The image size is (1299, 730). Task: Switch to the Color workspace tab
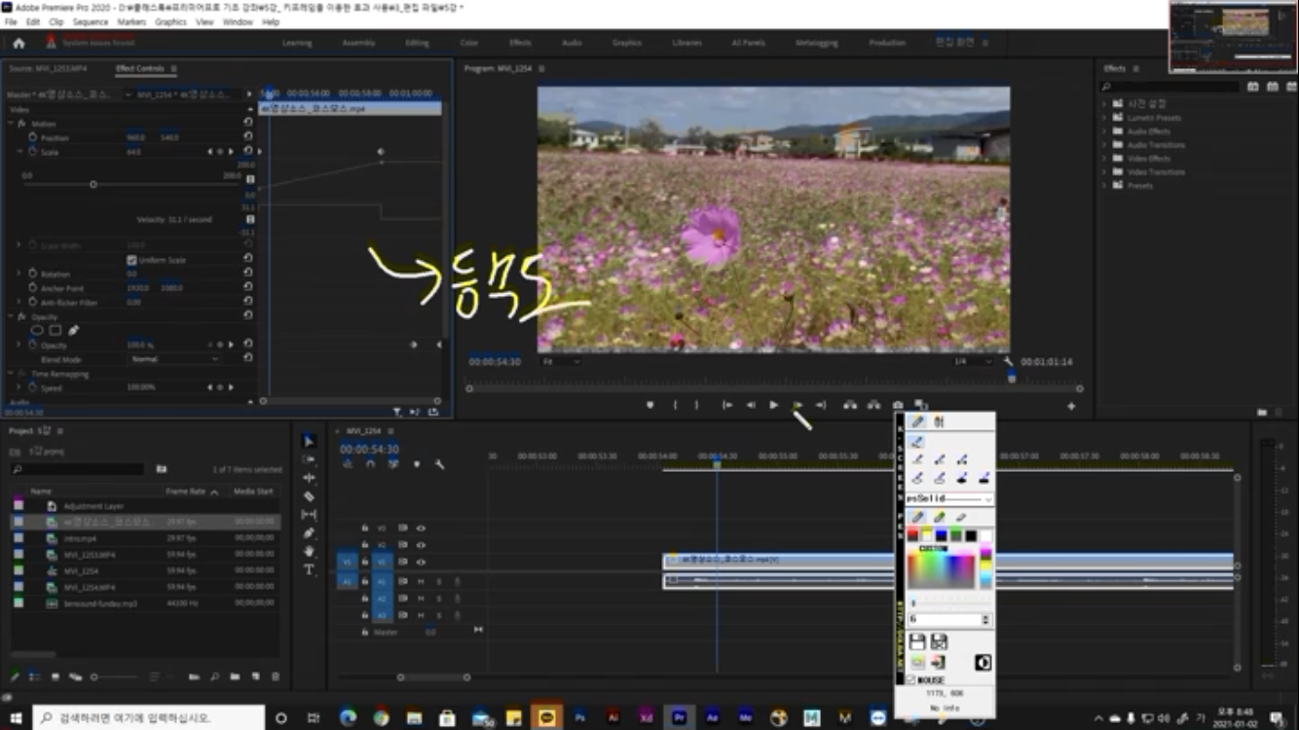[469, 43]
